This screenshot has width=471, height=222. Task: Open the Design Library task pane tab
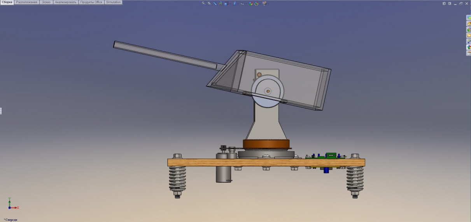coord(469,30)
